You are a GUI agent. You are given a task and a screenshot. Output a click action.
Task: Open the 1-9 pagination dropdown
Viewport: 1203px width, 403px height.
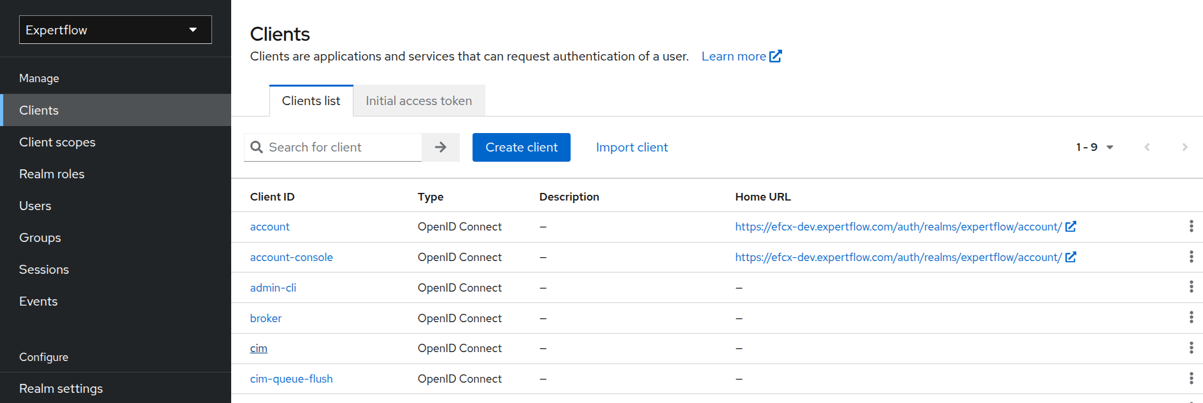click(x=1095, y=147)
